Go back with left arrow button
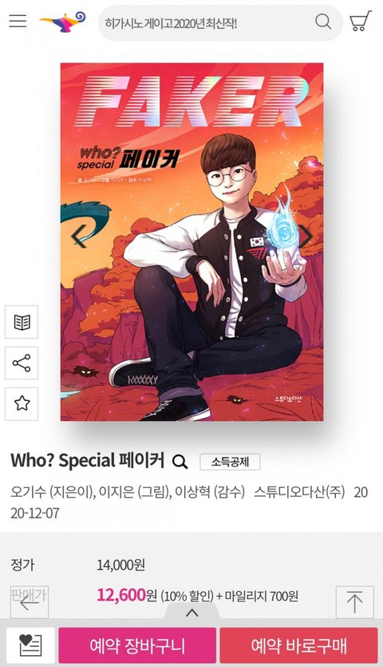The width and height of the screenshot is (383, 667). (x=30, y=602)
